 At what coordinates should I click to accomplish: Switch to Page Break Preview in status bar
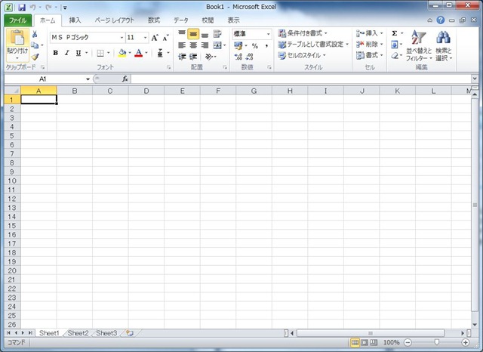tap(374, 342)
